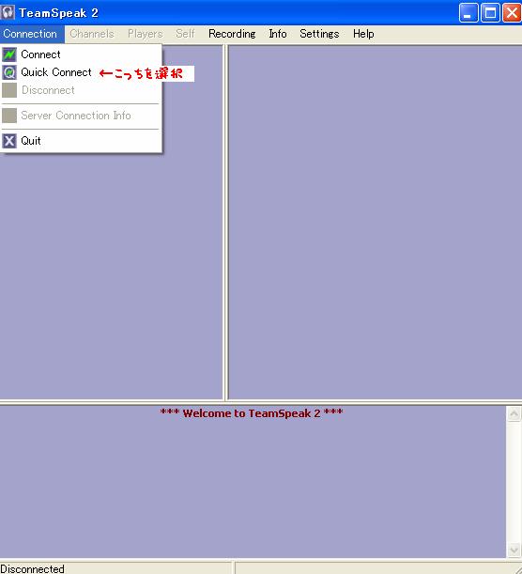The image size is (522, 574).
Task: Open the Settings menu
Action: [319, 34]
